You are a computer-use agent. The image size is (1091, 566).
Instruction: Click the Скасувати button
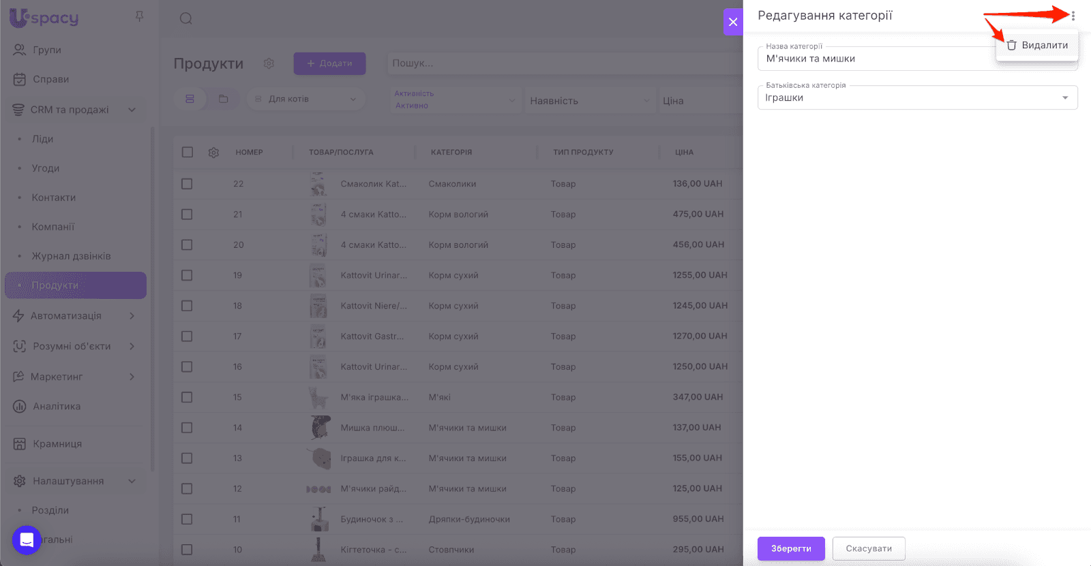tap(868, 548)
